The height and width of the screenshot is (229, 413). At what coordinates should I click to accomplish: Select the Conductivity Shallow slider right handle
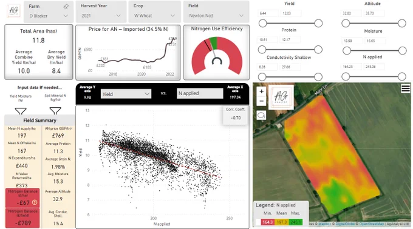tap(318, 77)
